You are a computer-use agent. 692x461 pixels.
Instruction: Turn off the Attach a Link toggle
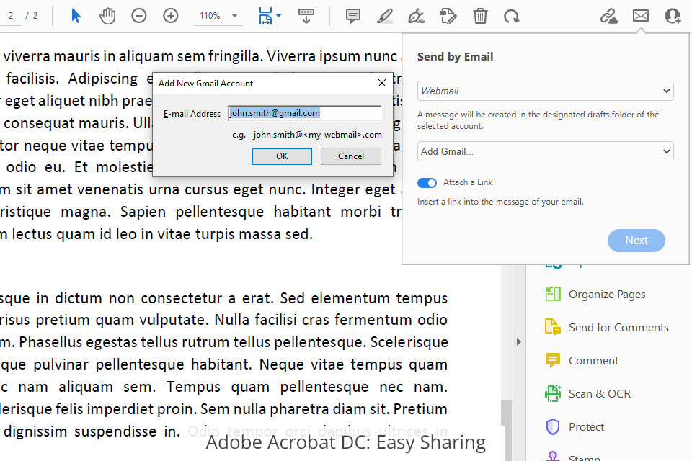[x=427, y=183]
